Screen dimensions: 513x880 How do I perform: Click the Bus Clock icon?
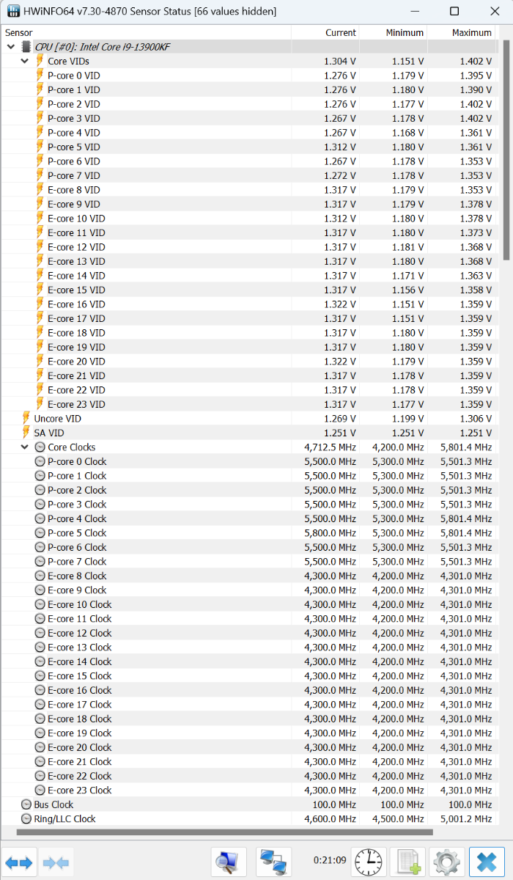click(x=26, y=804)
